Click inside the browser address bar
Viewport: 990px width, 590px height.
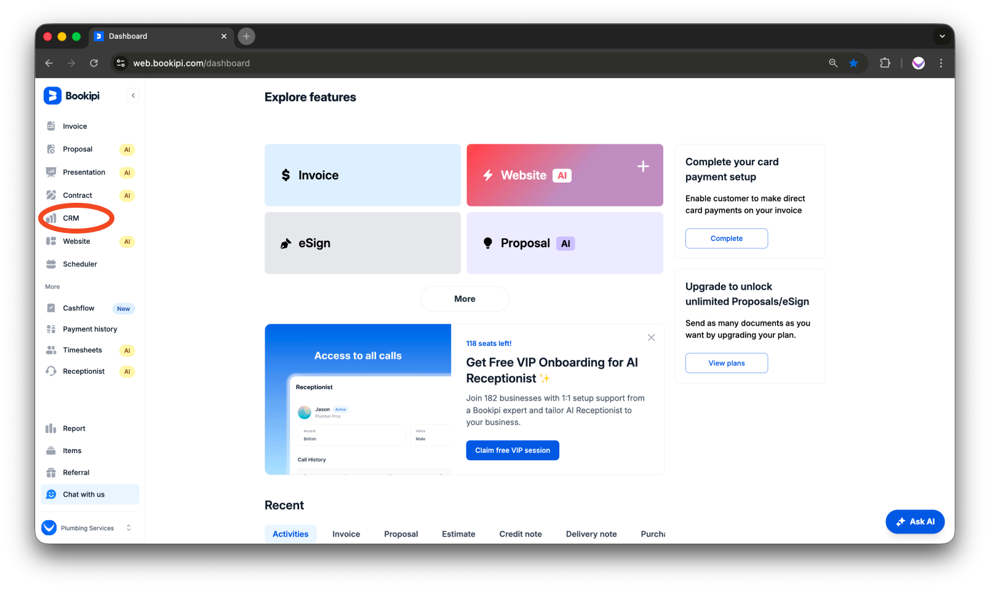[x=192, y=63]
